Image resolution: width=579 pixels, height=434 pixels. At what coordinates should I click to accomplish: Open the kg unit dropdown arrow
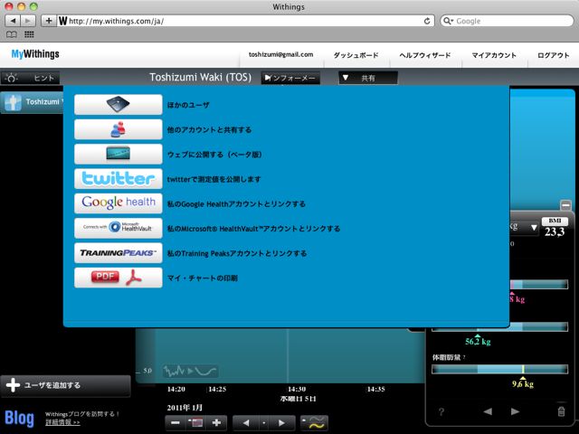[x=534, y=228]
